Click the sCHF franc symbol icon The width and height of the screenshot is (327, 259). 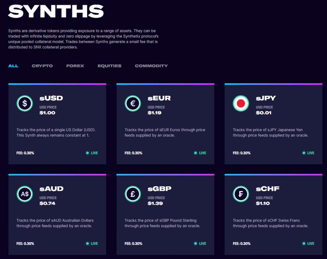tap(241, 194)
